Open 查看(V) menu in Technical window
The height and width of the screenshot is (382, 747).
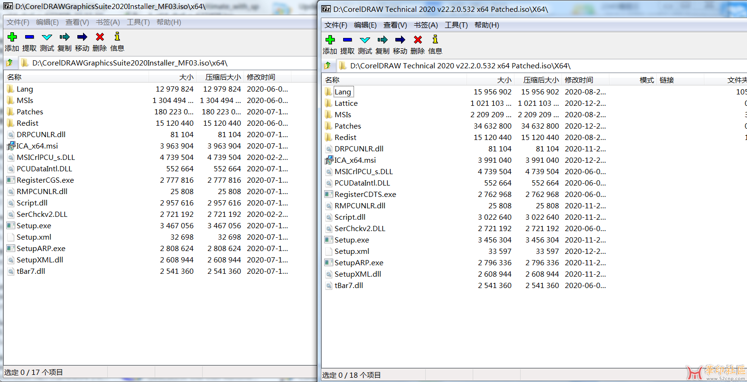[x=395, y=25]
